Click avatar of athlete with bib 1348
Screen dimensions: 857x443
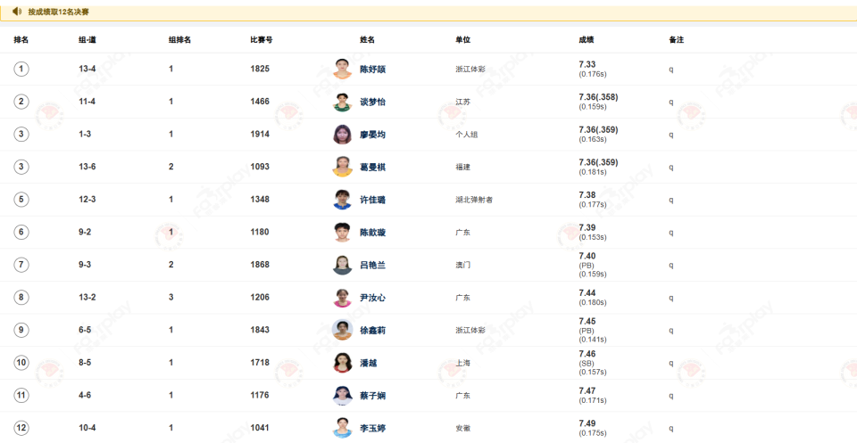pos(342,200)
